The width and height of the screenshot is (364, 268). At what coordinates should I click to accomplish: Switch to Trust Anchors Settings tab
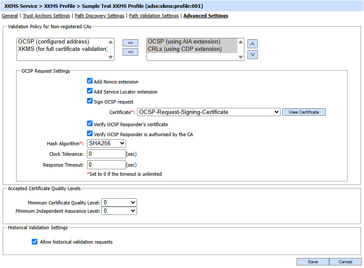pos(46,16)
